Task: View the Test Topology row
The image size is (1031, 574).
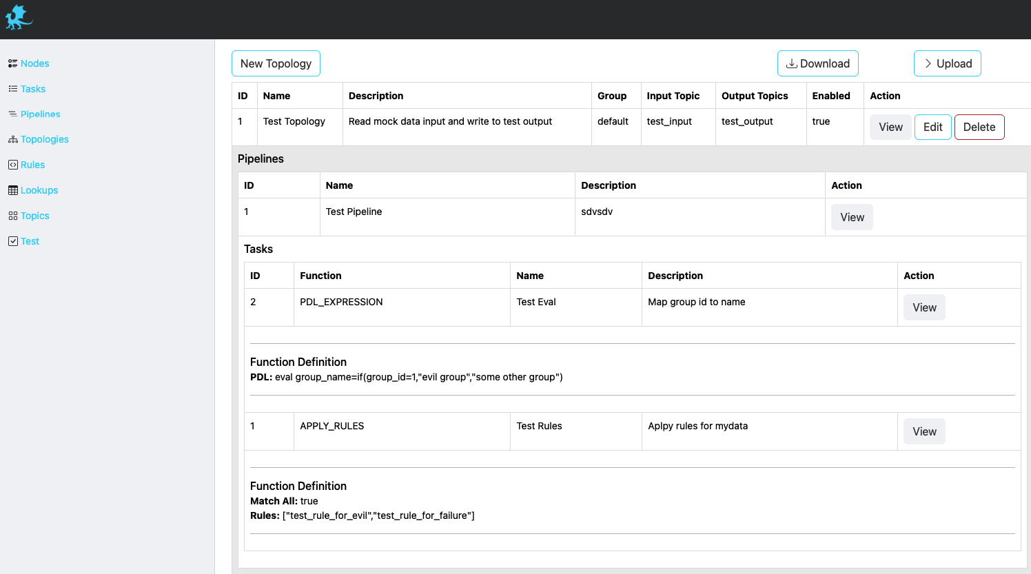Action: click(x=890, y=127)
